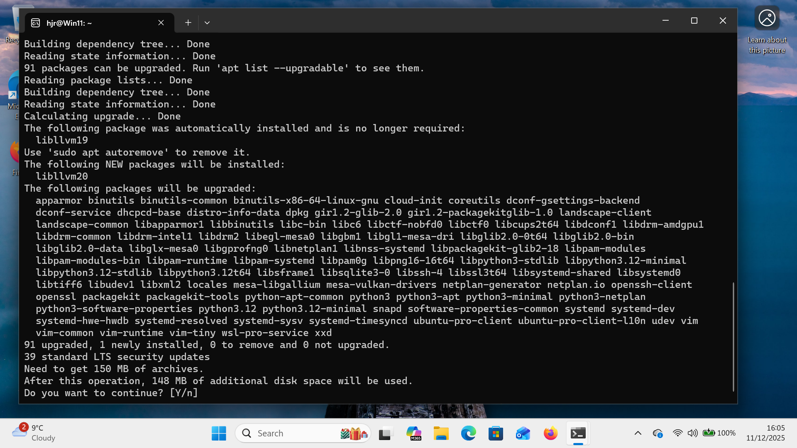Launch Firefox from the taskbar

550,433
